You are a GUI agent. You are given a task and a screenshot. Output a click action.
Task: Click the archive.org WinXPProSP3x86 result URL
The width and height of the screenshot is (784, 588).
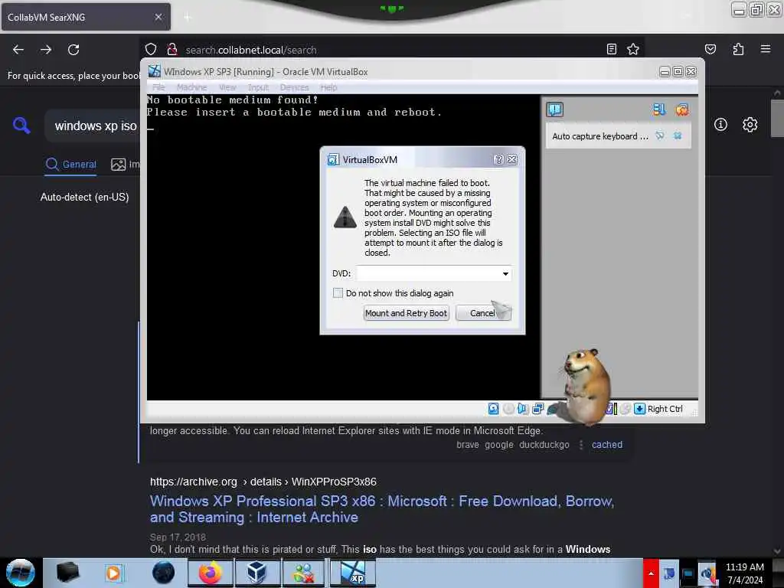click(x=263, y=482)
